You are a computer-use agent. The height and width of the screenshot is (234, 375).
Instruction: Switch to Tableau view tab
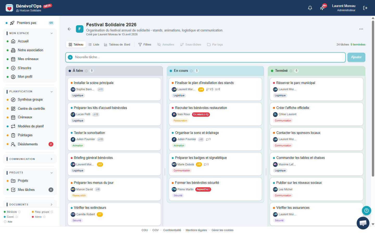click(x=76, y=44)
